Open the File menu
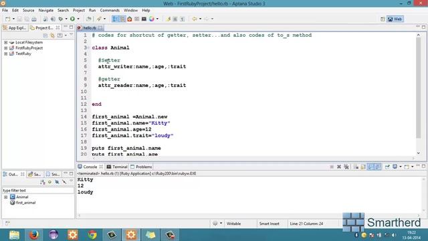The width and height of the screenshot is (428, 241). tap(5, 10)
